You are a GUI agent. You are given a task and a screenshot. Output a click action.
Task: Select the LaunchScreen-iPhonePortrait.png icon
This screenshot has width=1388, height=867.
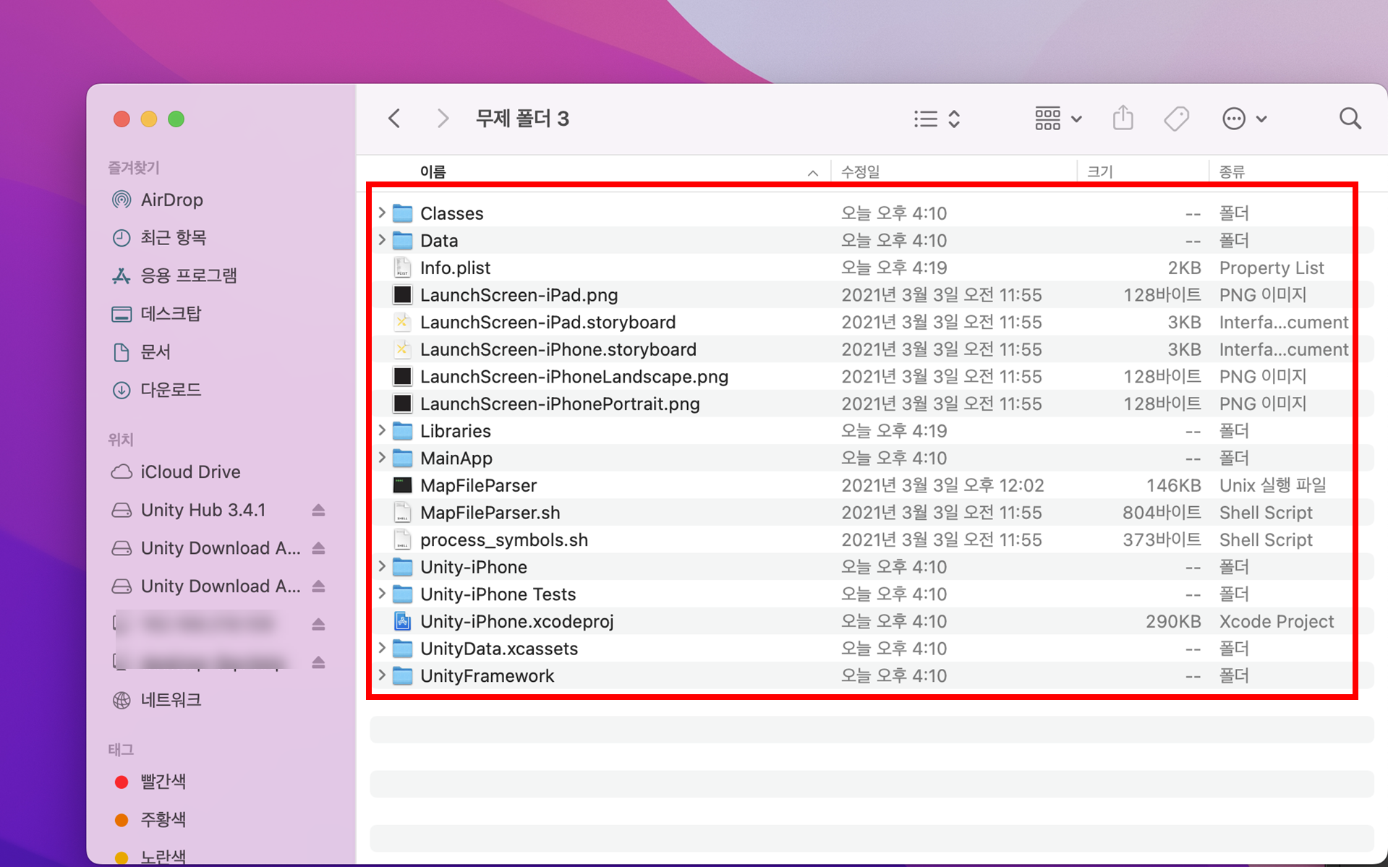tap(402, 403)
